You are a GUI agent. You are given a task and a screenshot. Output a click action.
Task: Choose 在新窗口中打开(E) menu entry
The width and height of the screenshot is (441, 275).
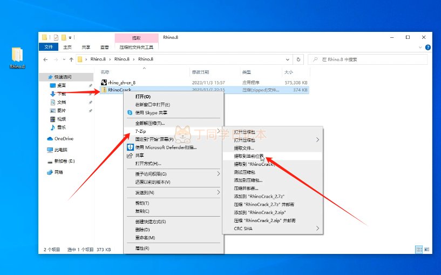(x=173, y=105)
